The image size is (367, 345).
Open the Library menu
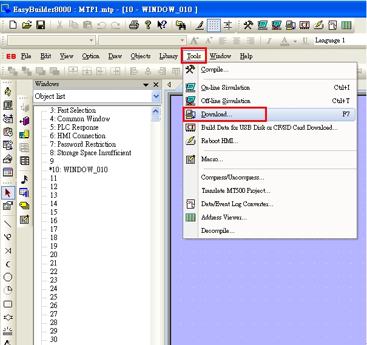pyautogui.click(x=168, y=56)
